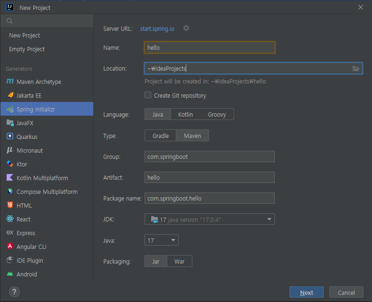This screenshot has width=372, height=302.
Task: Pick the Quarkus generator
Action: tap(27, 137)
